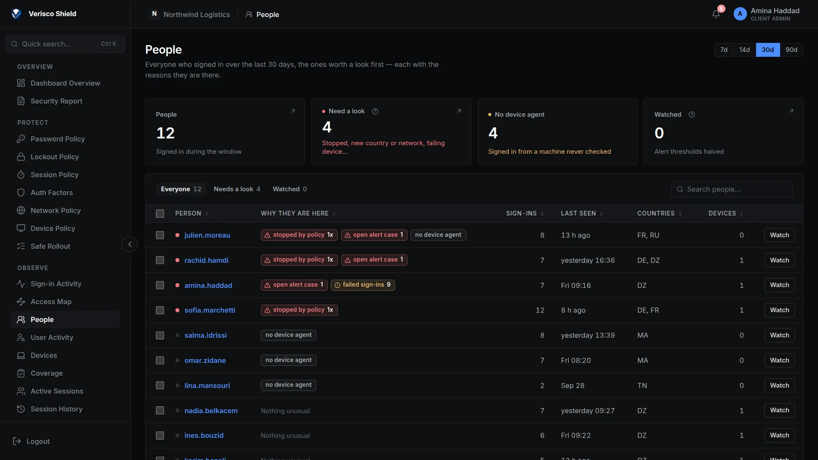Screen dimensions: 818x460
Task: Go to Safe Rollout
Action: tap(65, 246)
